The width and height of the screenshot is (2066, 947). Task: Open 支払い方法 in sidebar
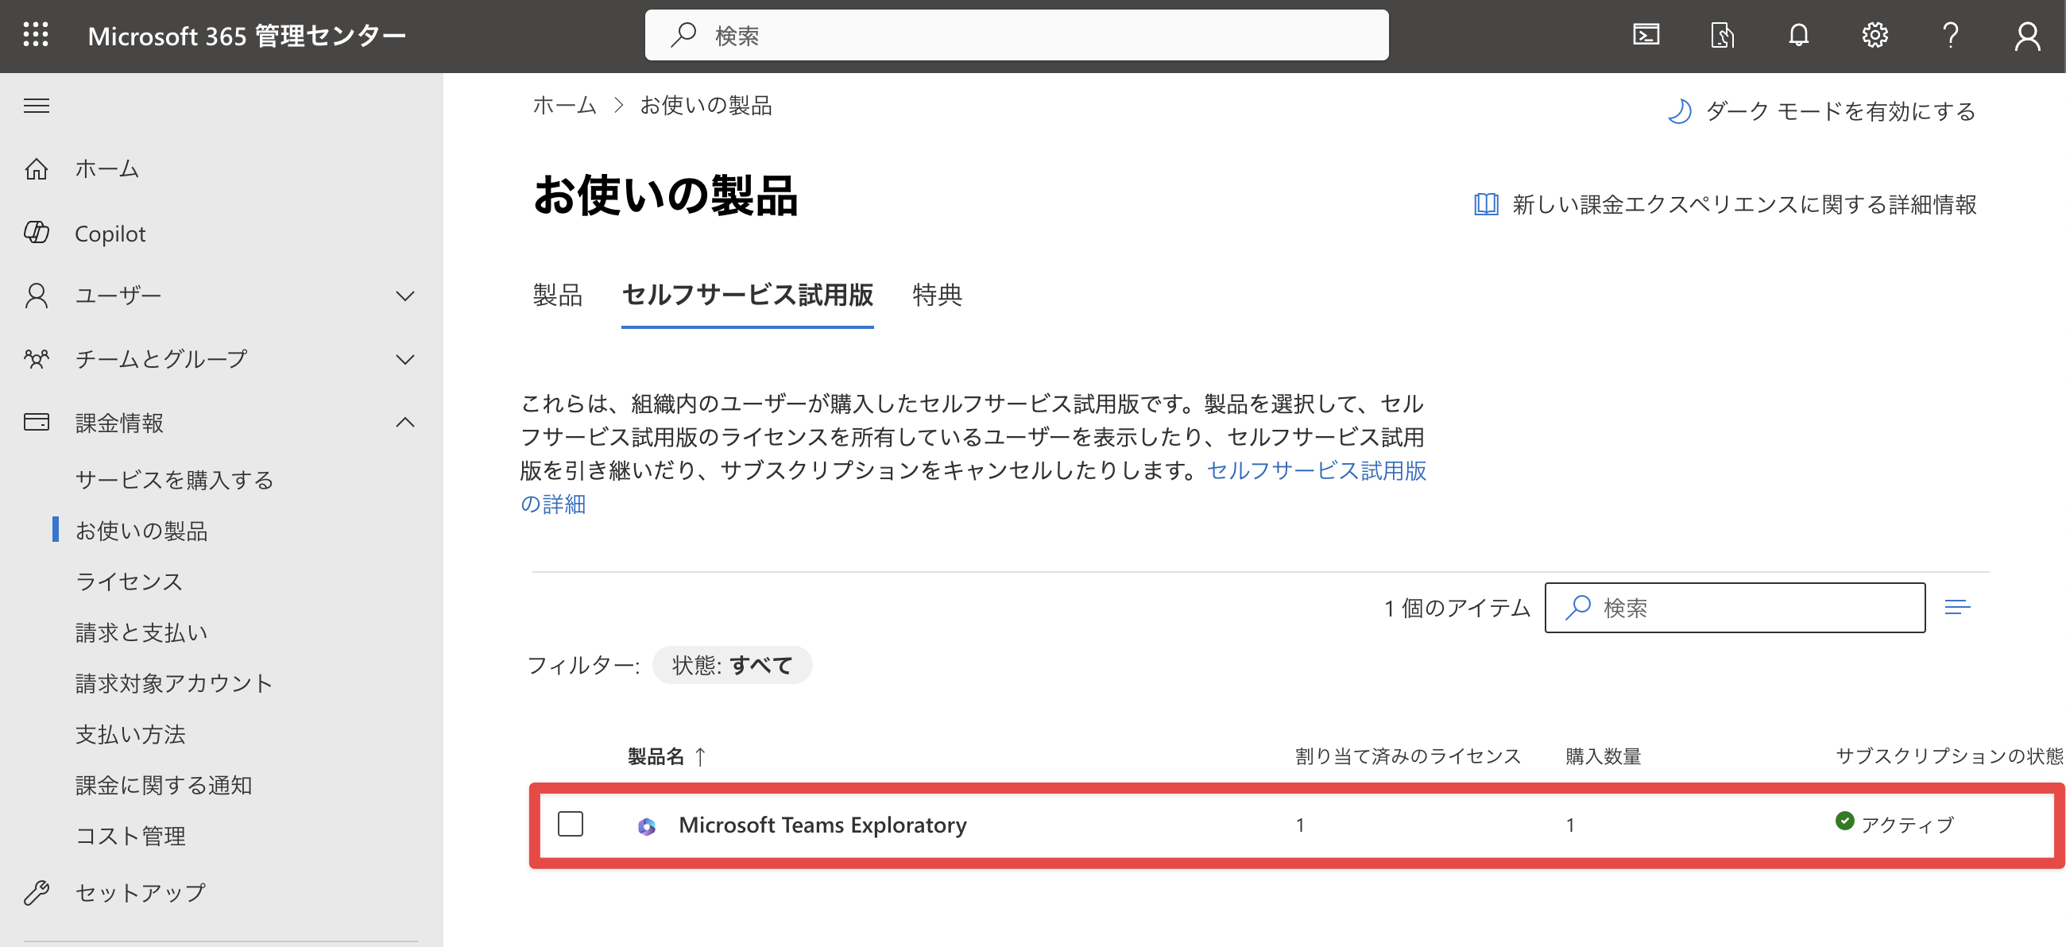click(x=130, y=735)
